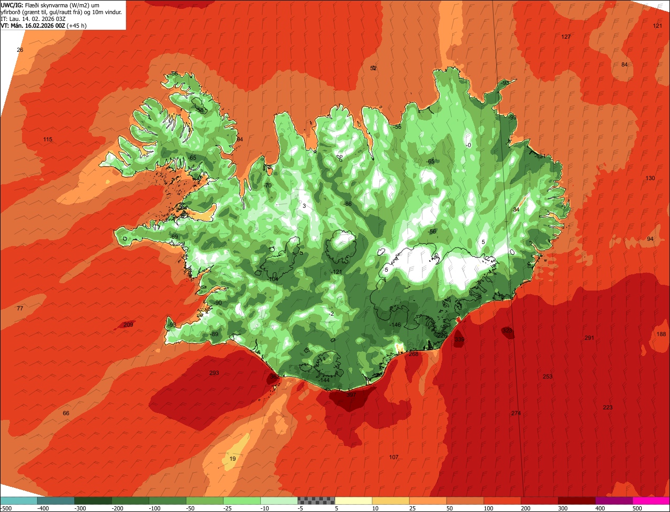This screenshot has height=512, width=670.
Task: Click the value 323 off the southeast coast
Action: [x=507, y=330]
